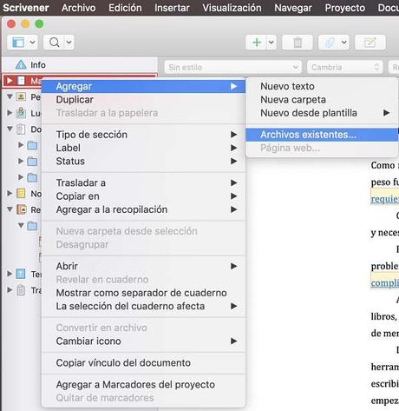The image size is (399, 411).
Task: Click the blue subfolder under 'Re'
Action: click(x=32, y=226)
